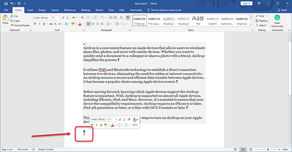Open the Select dropdown in Editing
Viewport: 292px width, 152px height.
(262, 25)
